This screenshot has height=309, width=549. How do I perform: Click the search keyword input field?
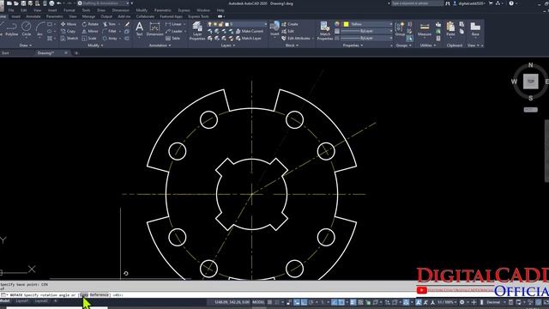[x=417, y=3]
